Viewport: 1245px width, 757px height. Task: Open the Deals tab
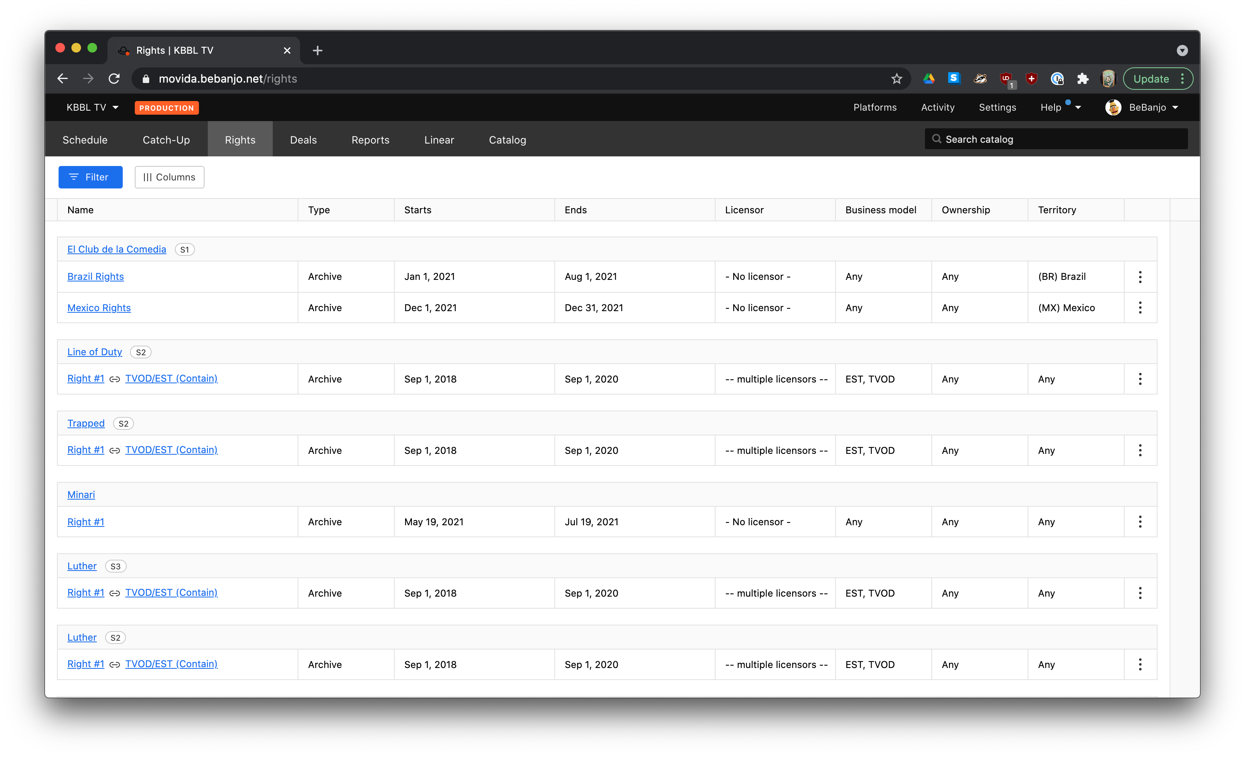pos(303,140)
